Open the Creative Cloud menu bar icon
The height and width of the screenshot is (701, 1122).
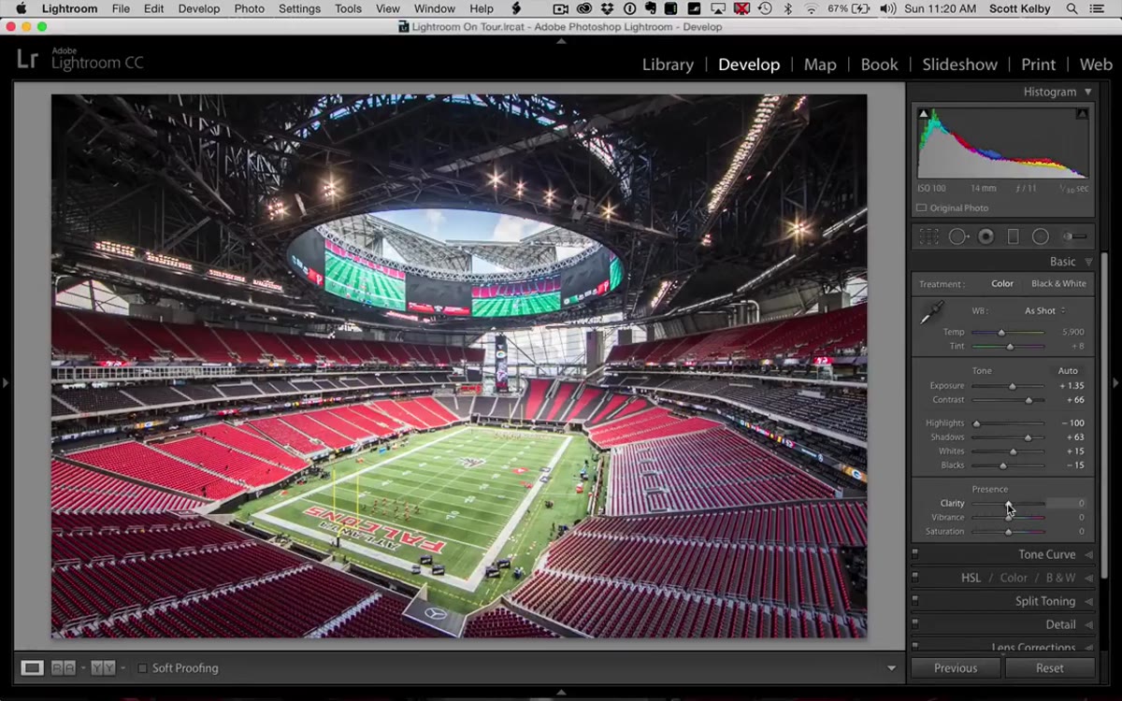tap(584, 8)
